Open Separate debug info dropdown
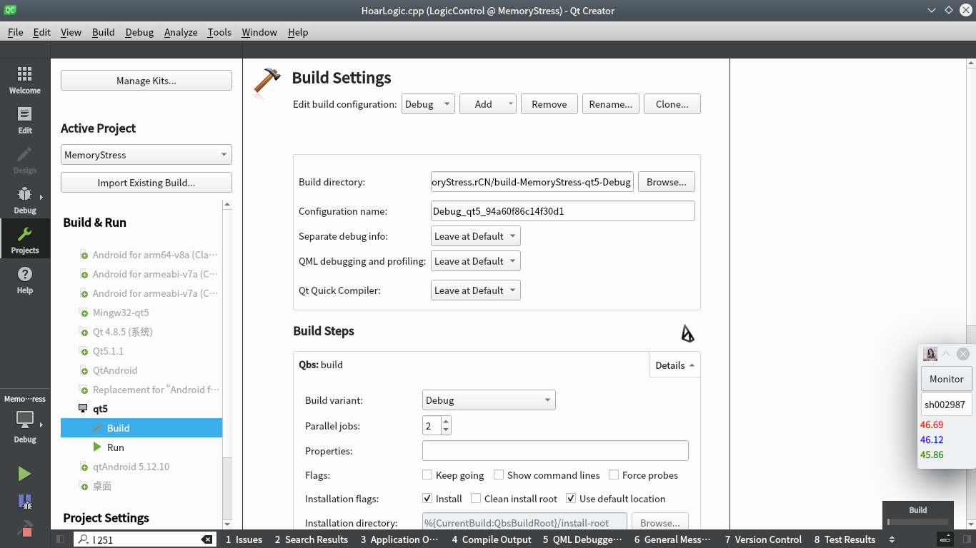This screenshot has width=976, height=548. coord(476,236)
